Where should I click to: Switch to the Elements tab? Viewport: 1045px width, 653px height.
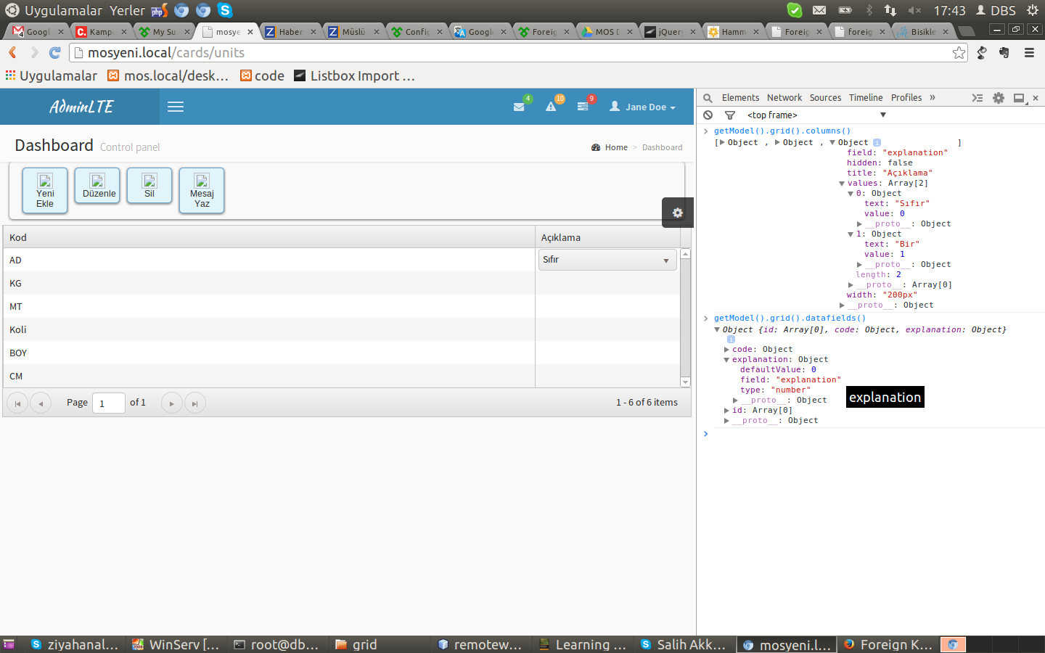pyautogui.click(x=740, y=98)
